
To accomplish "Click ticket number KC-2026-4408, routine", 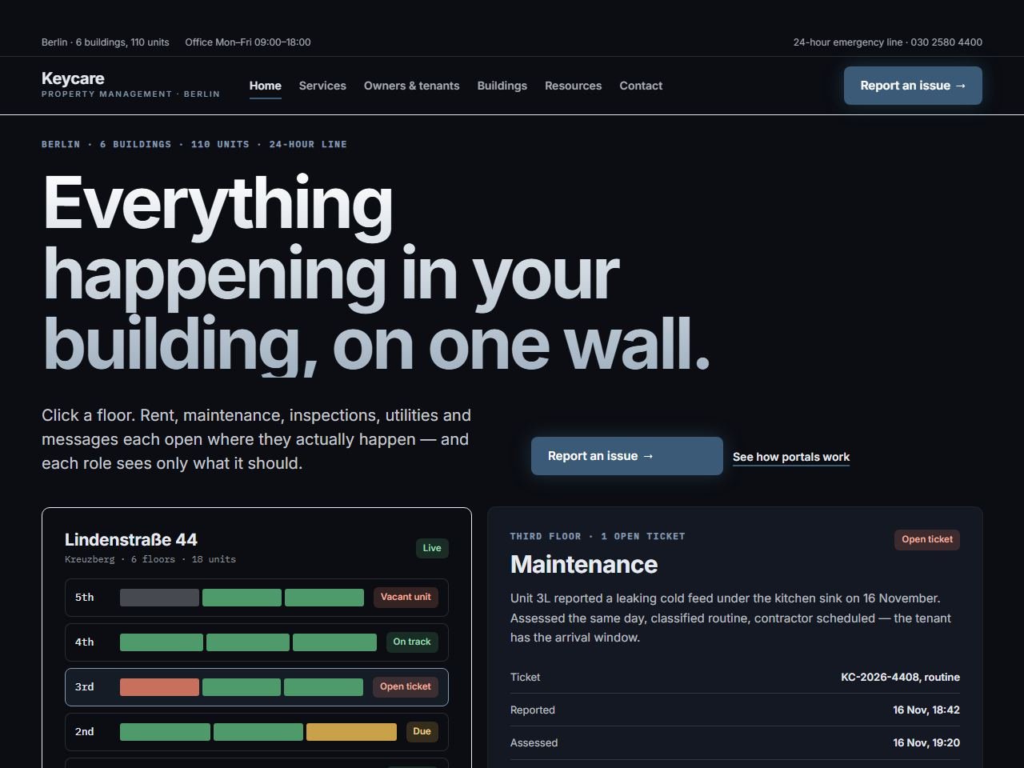I will 900,678.
